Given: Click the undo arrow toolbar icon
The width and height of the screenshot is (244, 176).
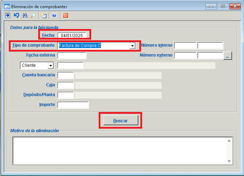Looking at the screenshot, I should (16, 16).
